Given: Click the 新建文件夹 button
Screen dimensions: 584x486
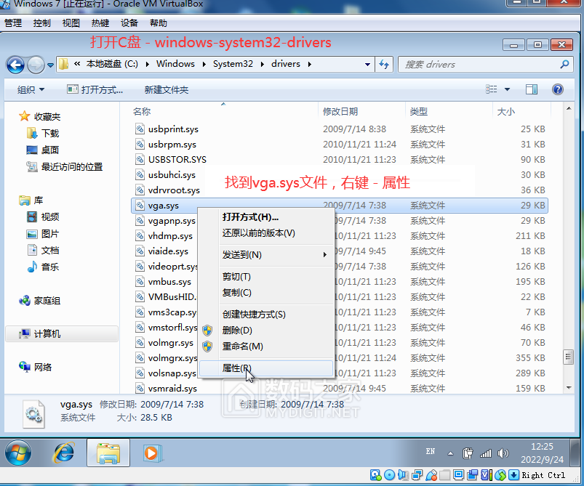Looking at the screenshot, I should pos(166,89).
